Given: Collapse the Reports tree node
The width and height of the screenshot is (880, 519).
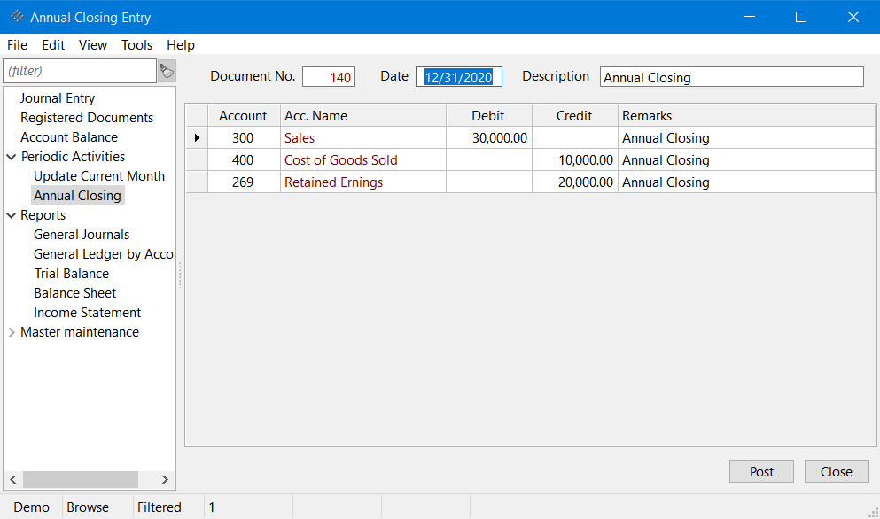Looking at the screenshot, I should click(x=12, y=215).
